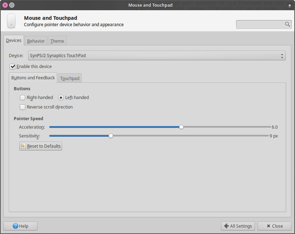Click the Device: label
This screenshot has width=295, height=234.
pyautogui.click(x=16, y=55)
